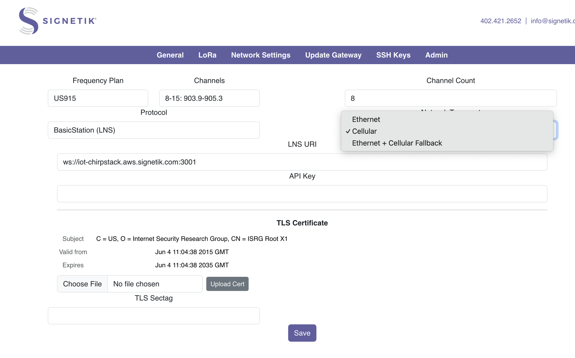Image resolution: width=575 pixels, height=358 pixels.
Task: Open the Protocol BasicStation dropdown
Action: [154, 130]
